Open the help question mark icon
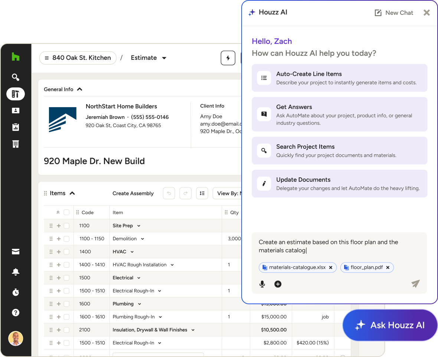This screenshot has width=438, height=357. pyautogui.click(x=16, y=312)
